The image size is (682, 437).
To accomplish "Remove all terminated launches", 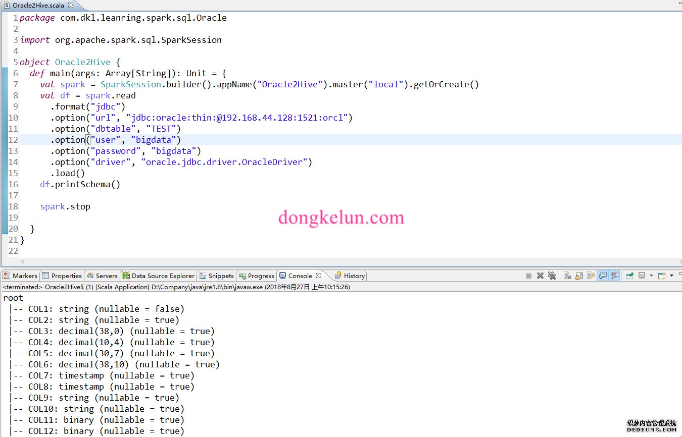I will coord(552,276).
